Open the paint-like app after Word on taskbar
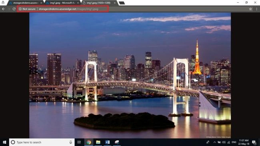This screenshot has height=146, width=260. click(x=117, y=142)
